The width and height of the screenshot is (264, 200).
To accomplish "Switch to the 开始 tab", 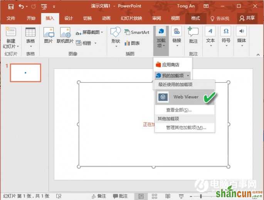I will pyautogui.click(x=31, y=18).
